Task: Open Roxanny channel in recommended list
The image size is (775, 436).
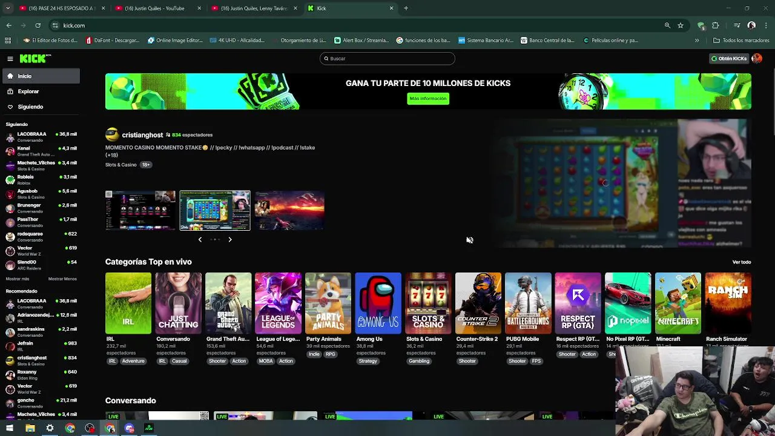Action: pos(40,375)
